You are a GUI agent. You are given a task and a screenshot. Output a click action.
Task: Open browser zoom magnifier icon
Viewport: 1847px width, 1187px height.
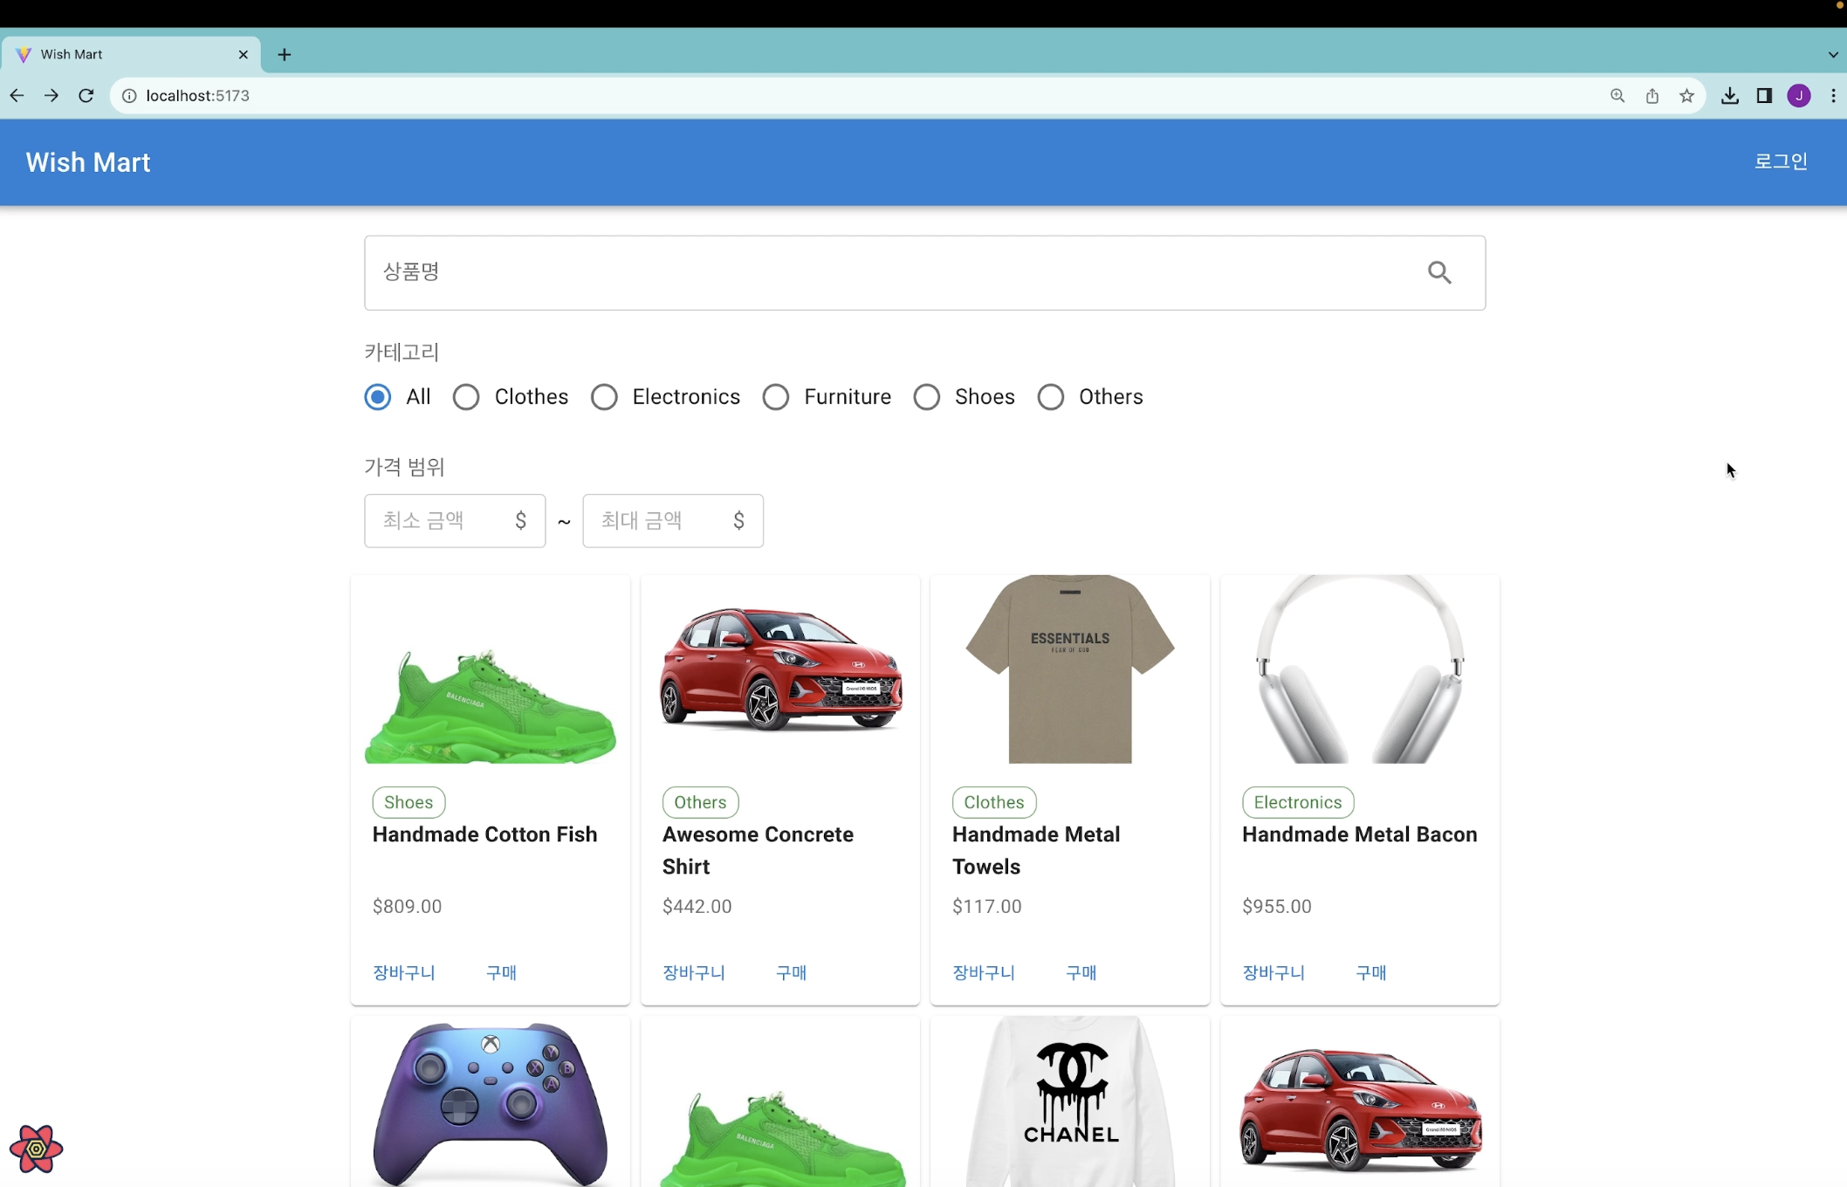click(1617, 96)
